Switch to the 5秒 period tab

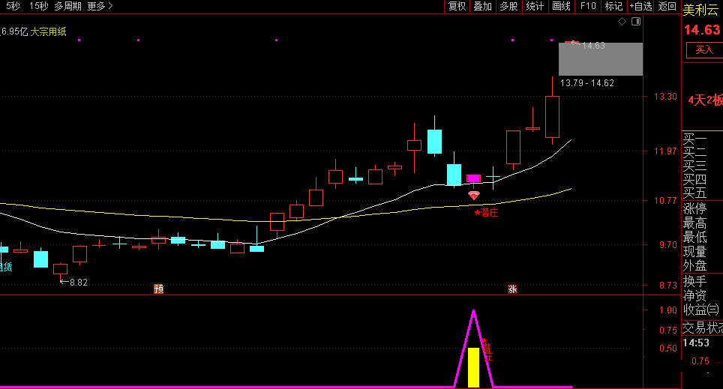pos(13,6)
